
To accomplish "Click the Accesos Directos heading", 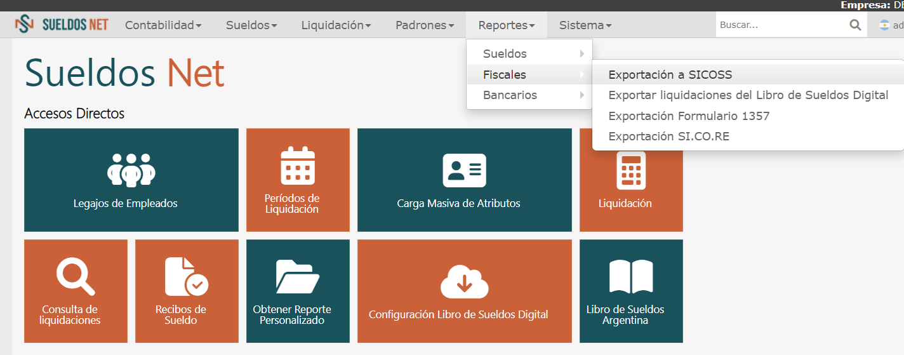I will click(x=74, y=114).
